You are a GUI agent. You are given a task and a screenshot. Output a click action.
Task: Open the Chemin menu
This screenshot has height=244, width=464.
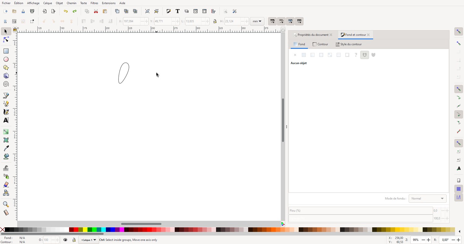point(71,3)
